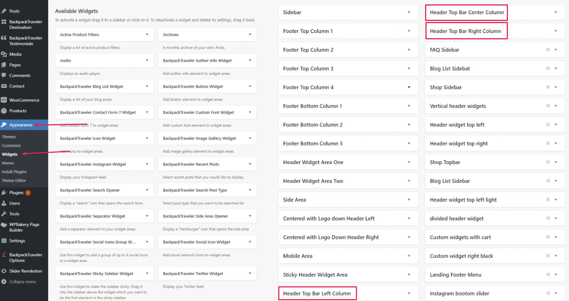Click the WPBakery Page Builder icon

coord(4,225)
